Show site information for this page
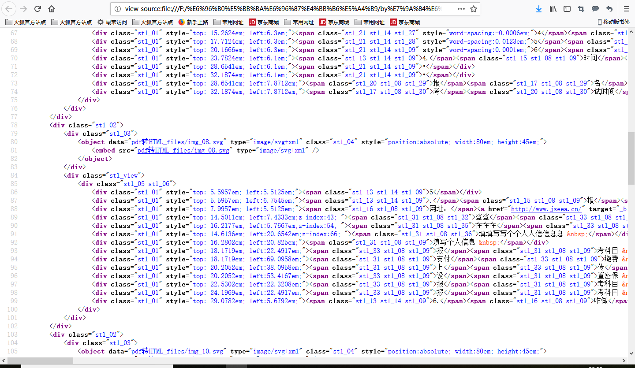635x368 pixels. (x=117, y=9)
